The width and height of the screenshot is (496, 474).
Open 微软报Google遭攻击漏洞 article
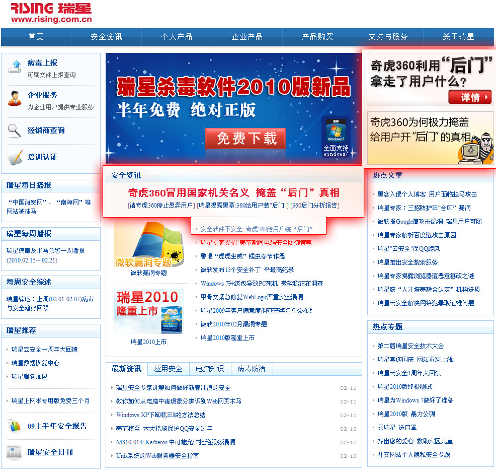coord(430,222)
